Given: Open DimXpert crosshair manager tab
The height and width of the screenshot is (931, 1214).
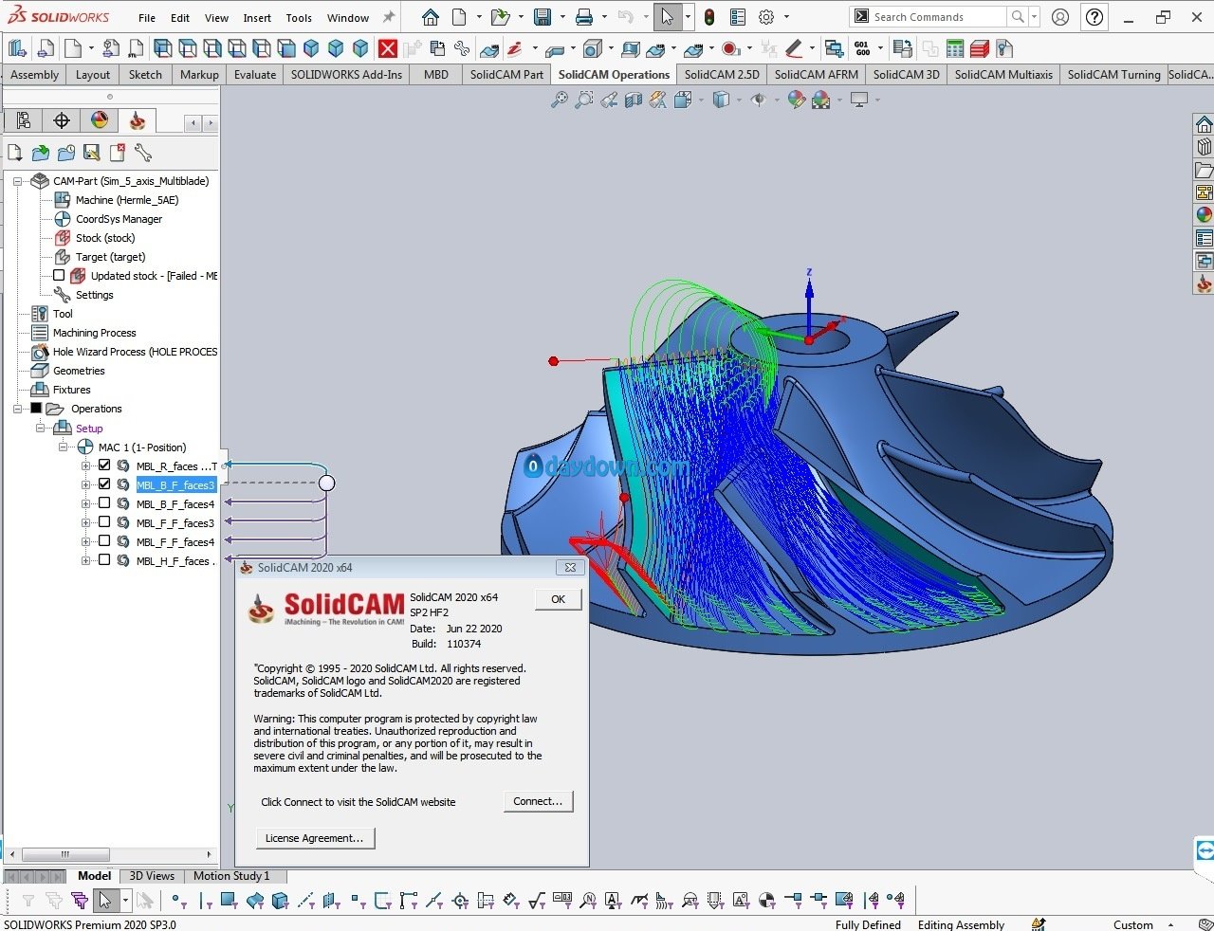Looking at the screenshot, I should click(62, 120).
